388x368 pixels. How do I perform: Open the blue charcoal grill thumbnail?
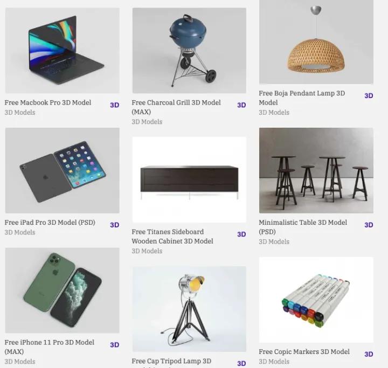(189, 51)
